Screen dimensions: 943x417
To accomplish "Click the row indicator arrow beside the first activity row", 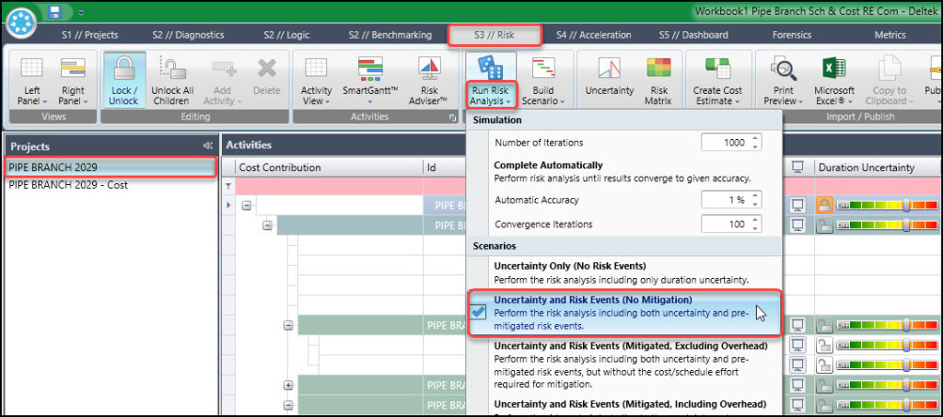I will (228, 205).
